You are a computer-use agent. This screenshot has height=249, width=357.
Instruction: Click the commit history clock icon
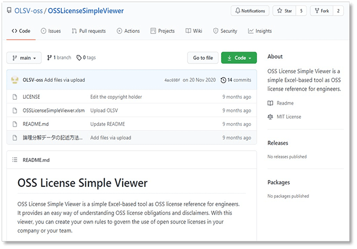click(x=223, y=80)
